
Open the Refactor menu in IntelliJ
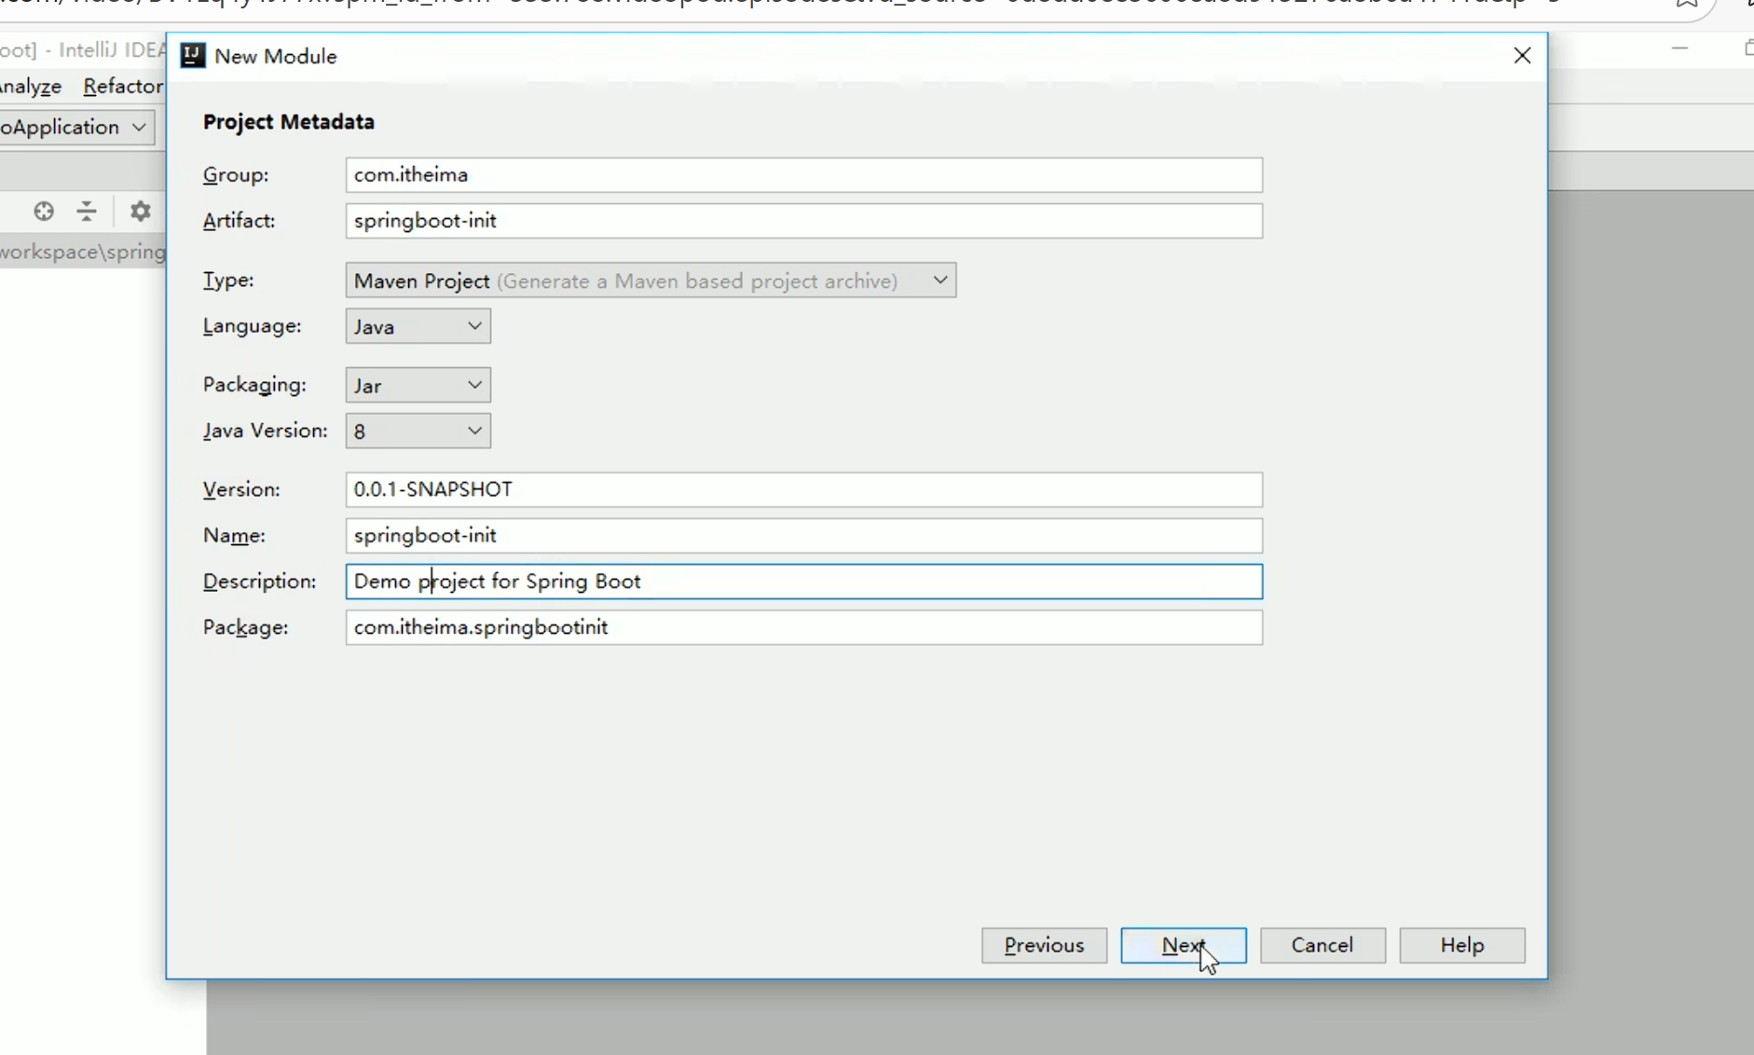click(x=123, y=87)
